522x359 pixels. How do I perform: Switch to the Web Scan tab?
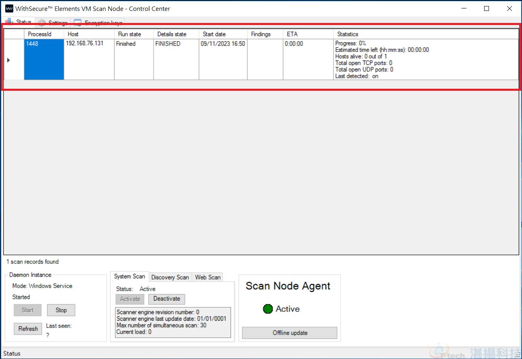tap(208, 277)
